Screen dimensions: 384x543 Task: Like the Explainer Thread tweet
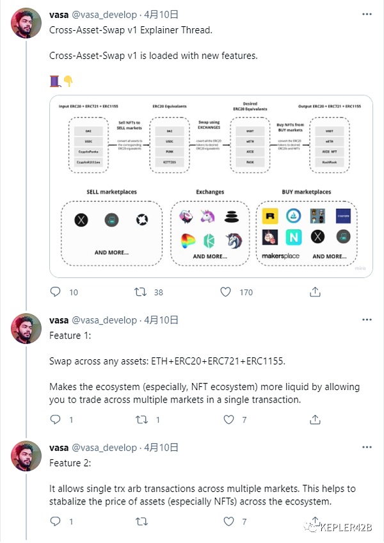point(226,292)
